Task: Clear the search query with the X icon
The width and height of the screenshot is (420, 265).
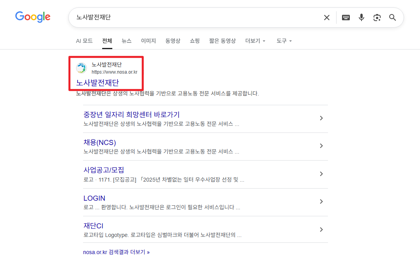Action: coord(327,17)
